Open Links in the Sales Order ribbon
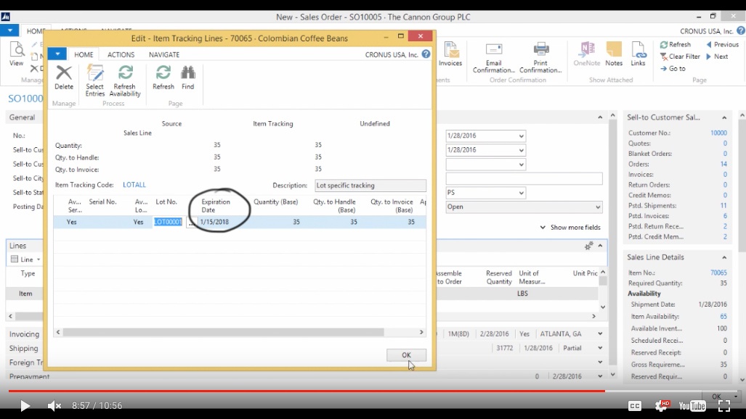 [638, 54]
